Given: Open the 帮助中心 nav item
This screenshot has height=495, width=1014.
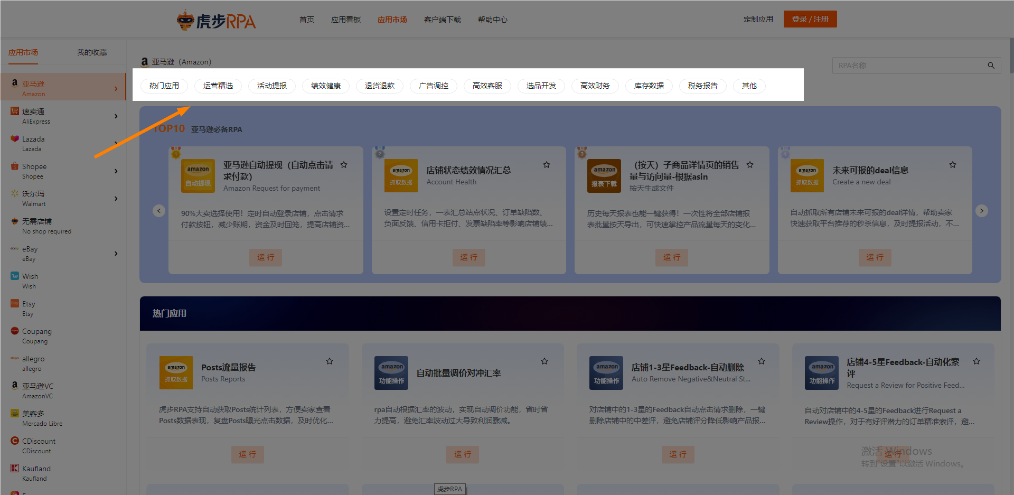Looking at the screenshot, I should tap(493, 20).
